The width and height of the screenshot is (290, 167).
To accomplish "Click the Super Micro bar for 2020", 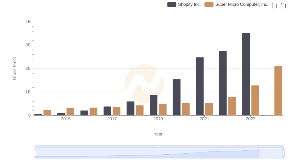I will click(x=186, y=109).
